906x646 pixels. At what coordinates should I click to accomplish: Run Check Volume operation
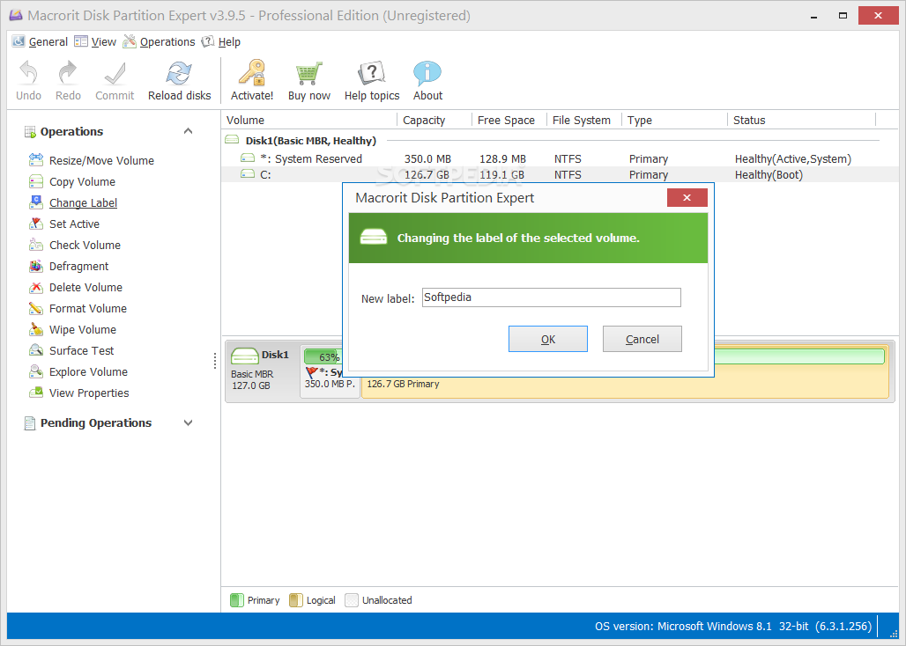tap(75, 246)
